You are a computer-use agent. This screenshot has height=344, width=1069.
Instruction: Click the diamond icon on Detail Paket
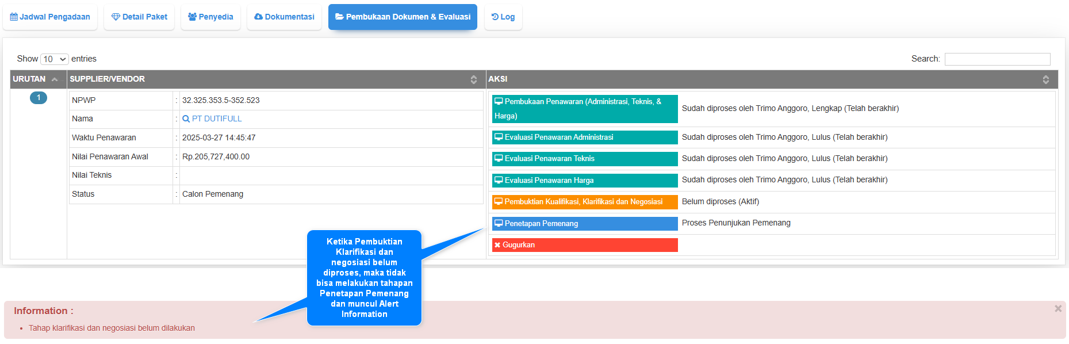[x=116, y=17]
